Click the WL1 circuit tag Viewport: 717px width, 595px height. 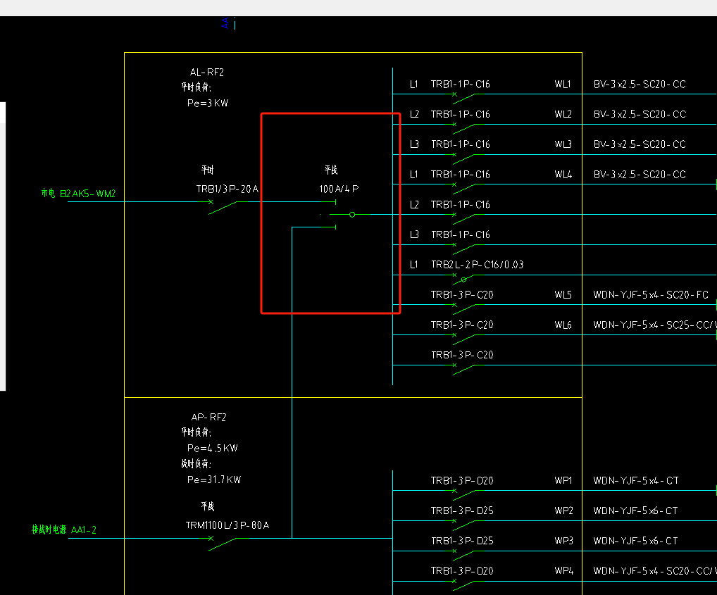click(x=563, y=84)
